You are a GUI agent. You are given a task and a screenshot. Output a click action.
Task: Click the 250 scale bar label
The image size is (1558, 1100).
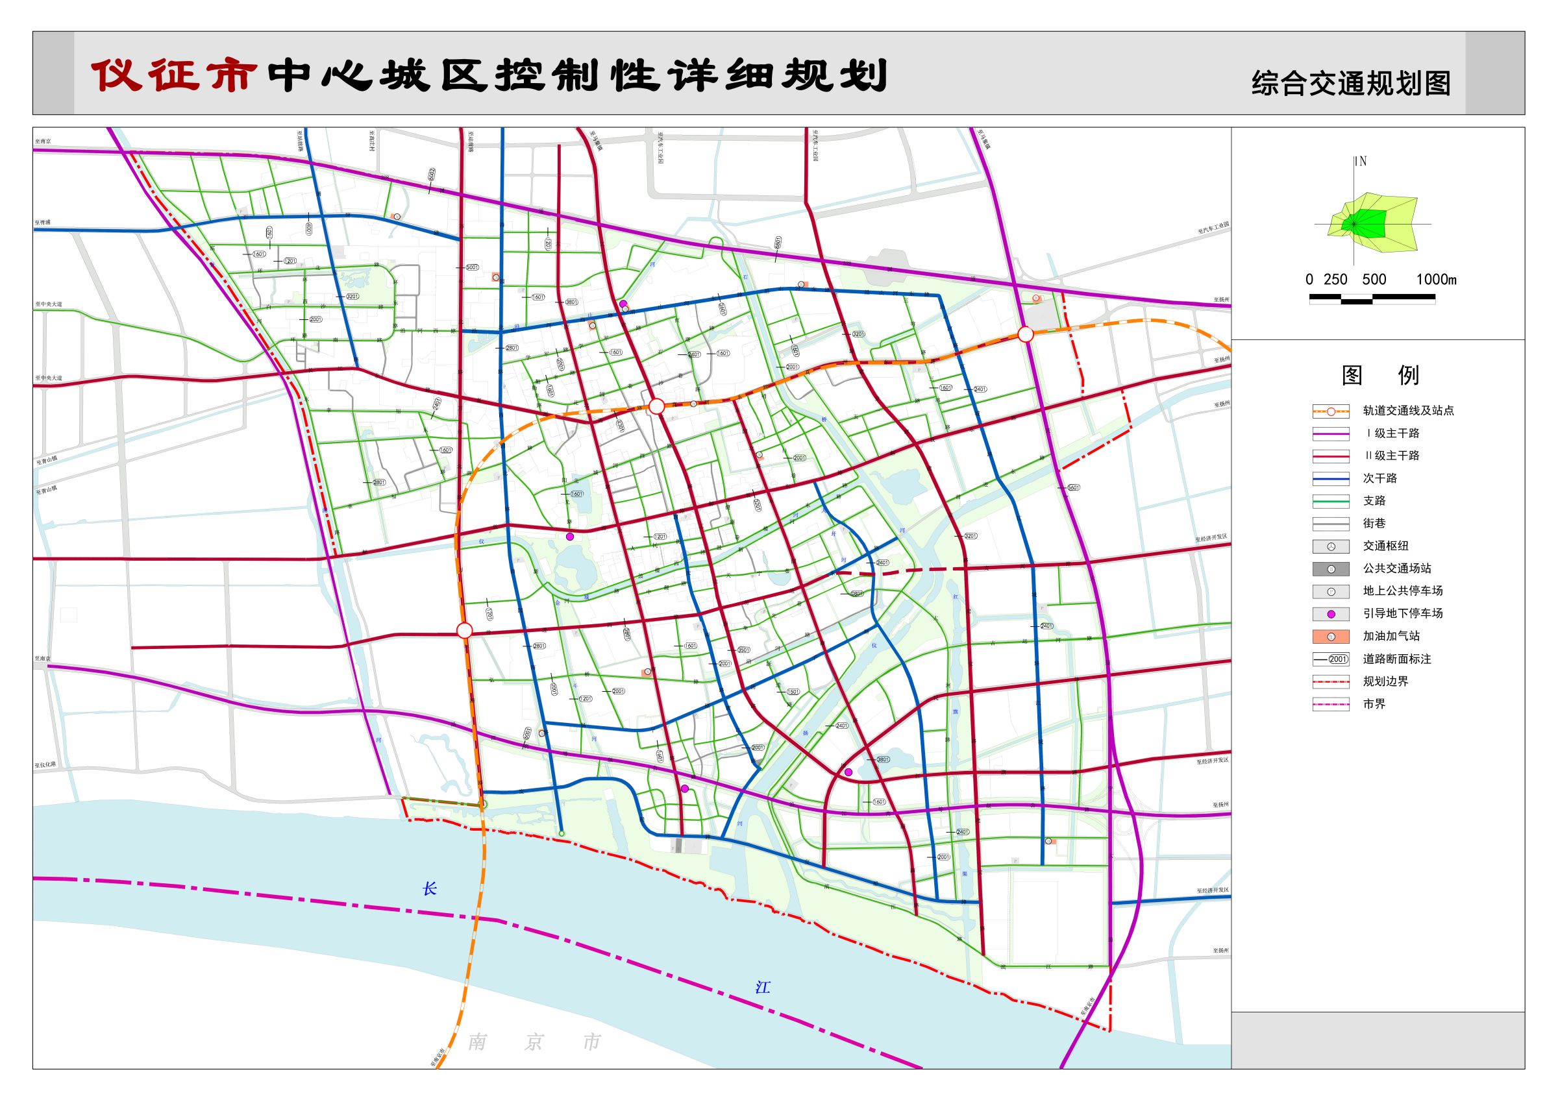tap(1335, 280)
